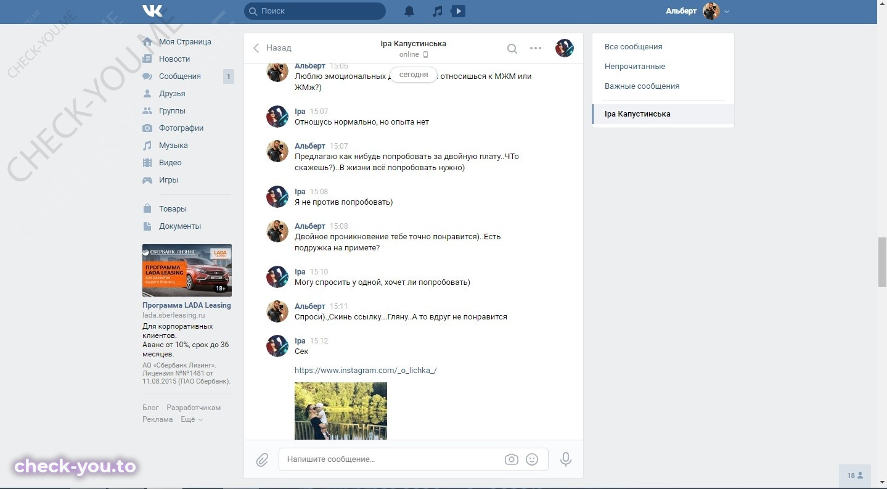Image resolution: width=887 pixels, height=489 pixels.
Task: Click the Друзья person icon
Action: coord(147,94)
